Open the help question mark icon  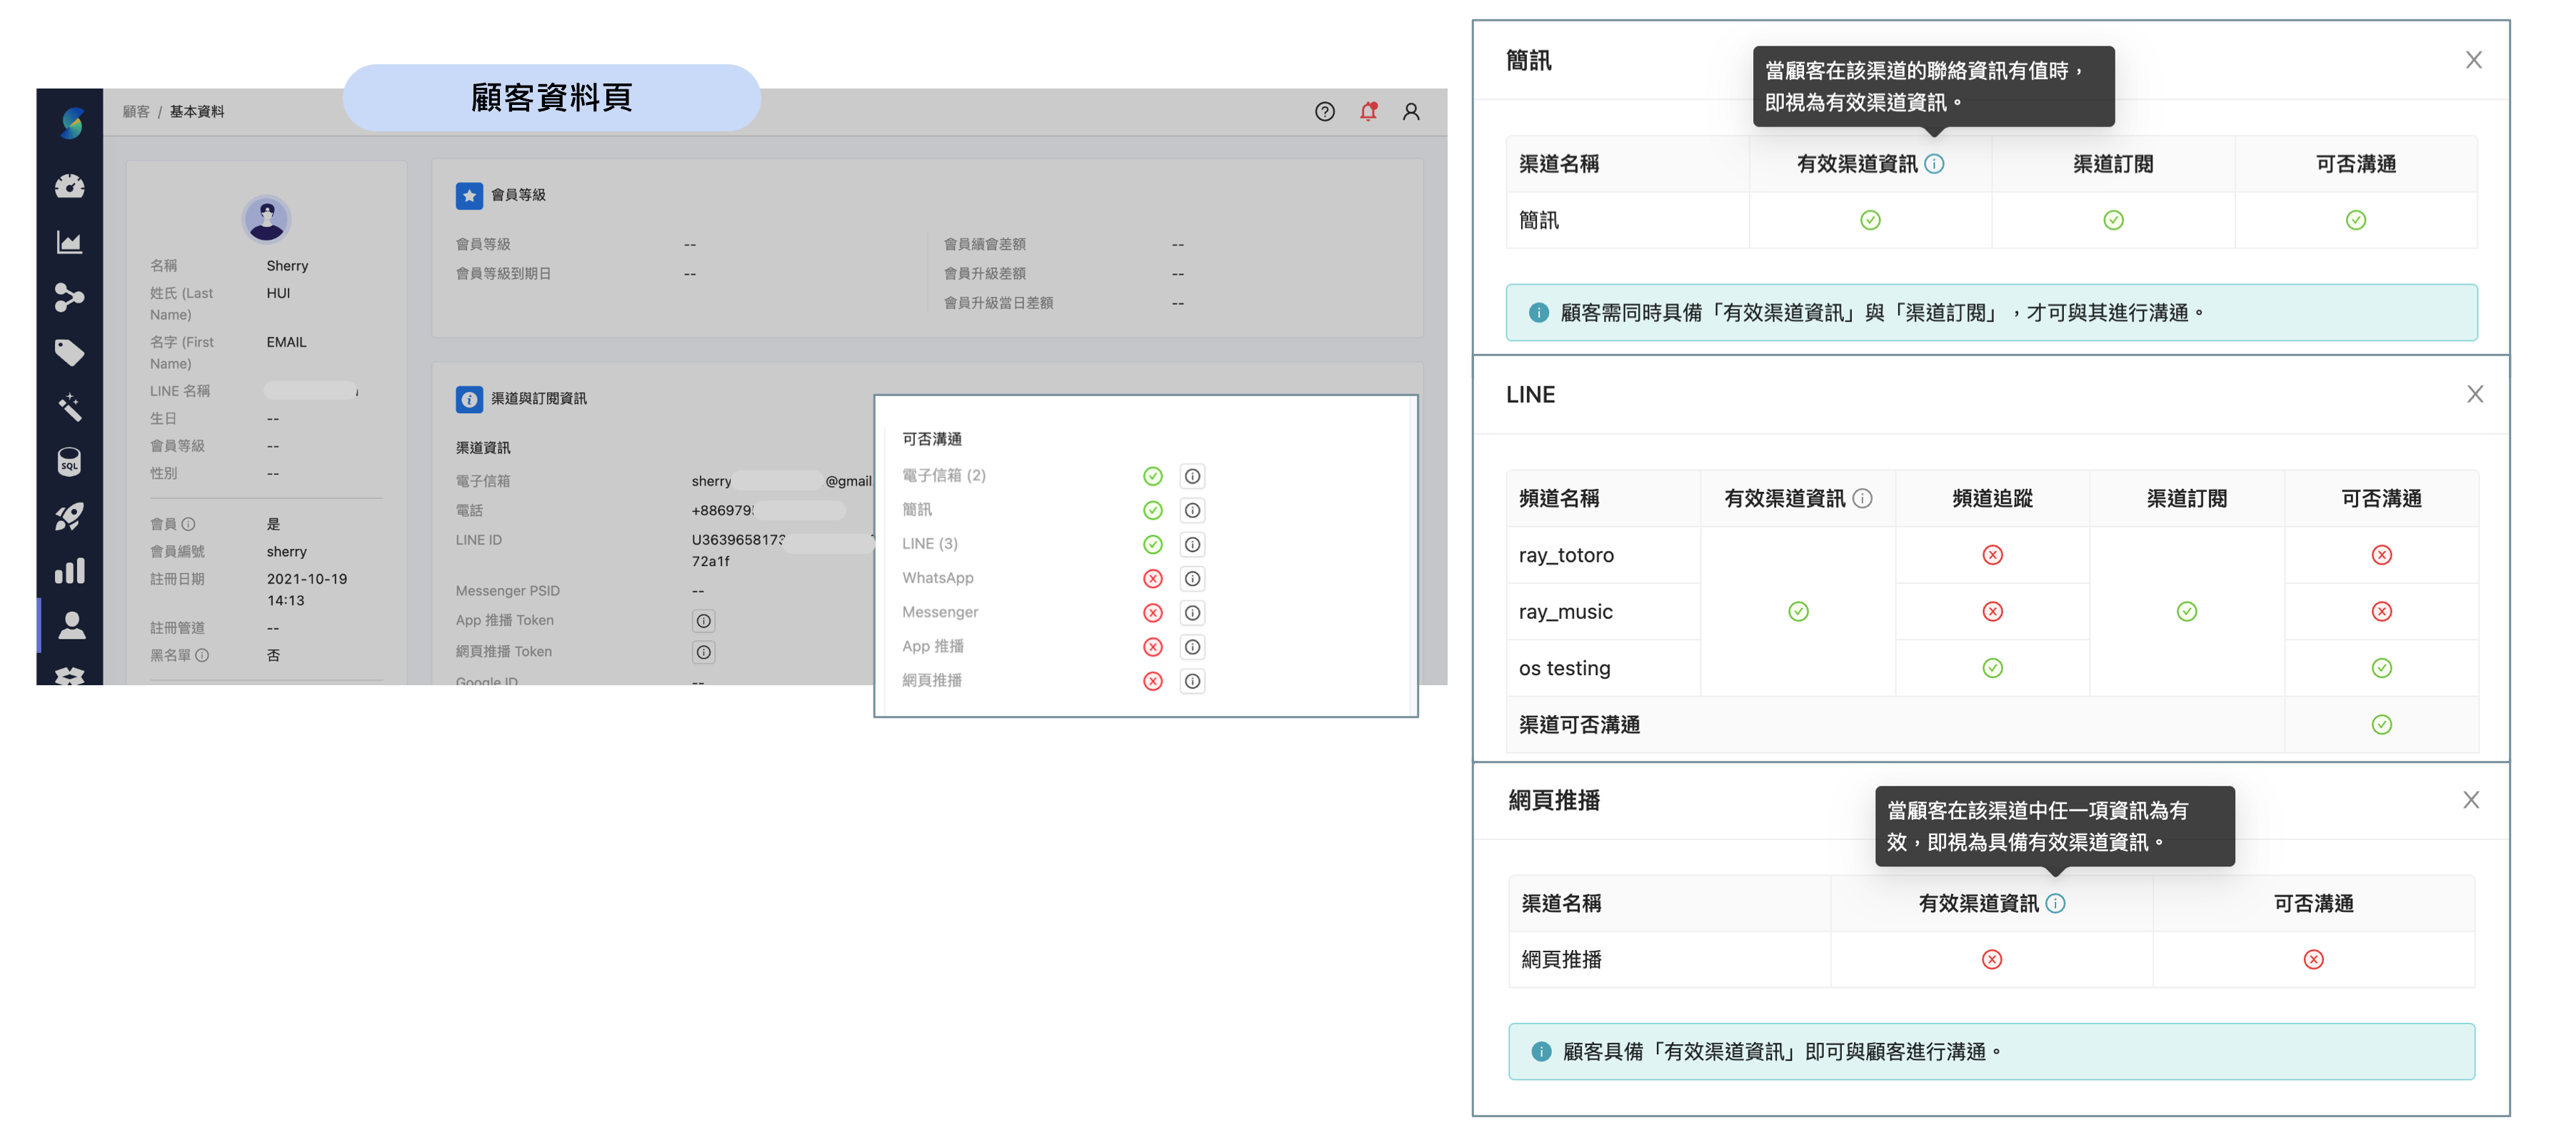tap(1325, 111)
